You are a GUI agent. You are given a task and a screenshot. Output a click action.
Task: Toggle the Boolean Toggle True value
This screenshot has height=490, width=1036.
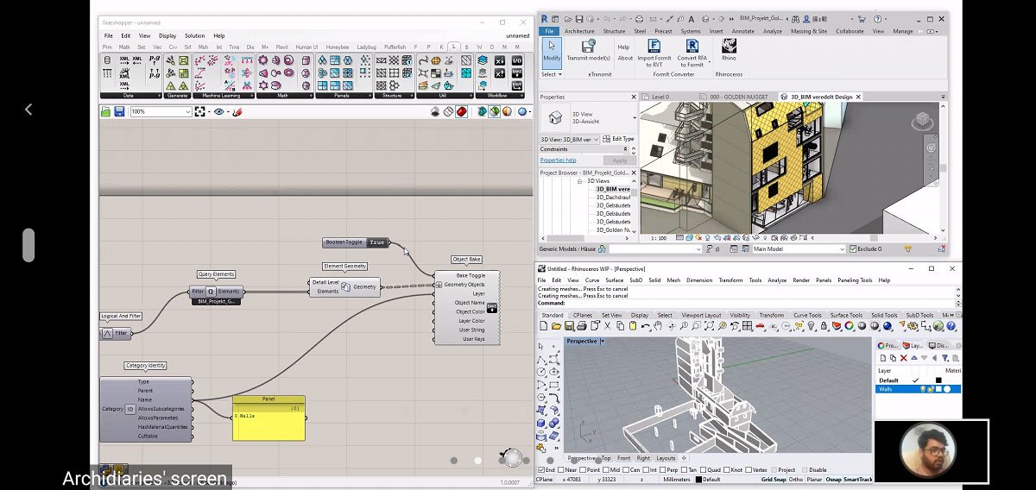coord(377,242)
